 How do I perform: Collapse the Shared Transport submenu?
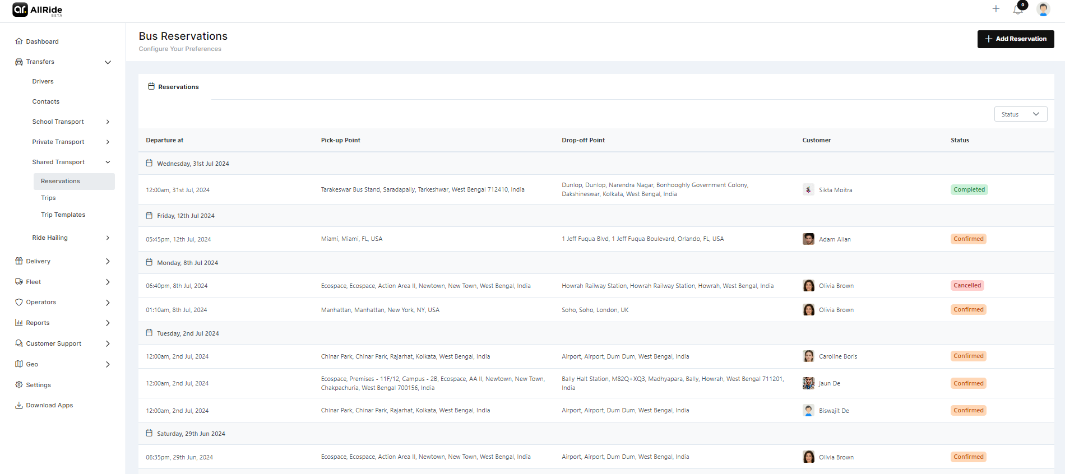tap(108, 162)
